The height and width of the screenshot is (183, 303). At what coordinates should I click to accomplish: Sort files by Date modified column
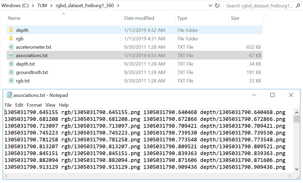click(x=139, y=18)
